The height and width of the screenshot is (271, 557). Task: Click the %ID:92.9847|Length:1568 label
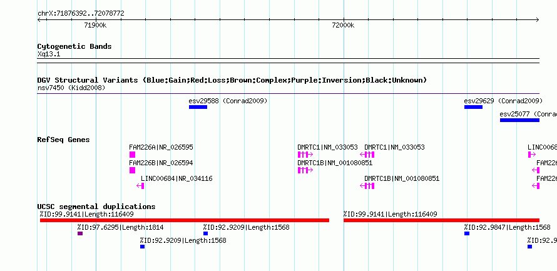pyautogui.click(x=507, y=227)
